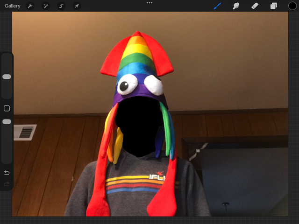Activate the Selection tool
Screen dimensions: 299x224
point(61,6)
